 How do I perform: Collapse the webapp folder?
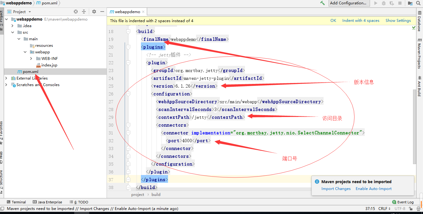click(25, 52)
